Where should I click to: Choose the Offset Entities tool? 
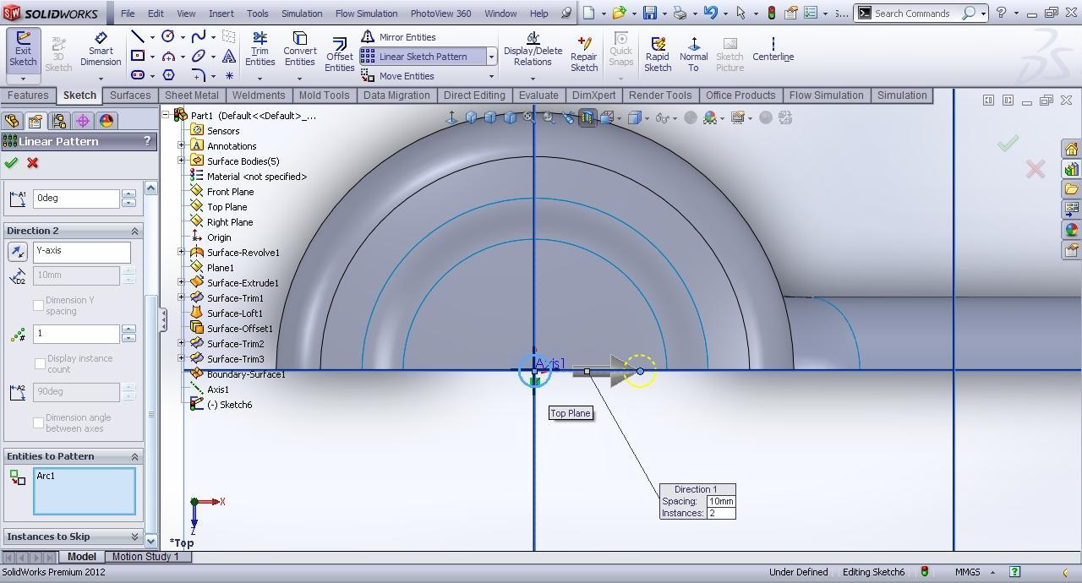point(339,55)
